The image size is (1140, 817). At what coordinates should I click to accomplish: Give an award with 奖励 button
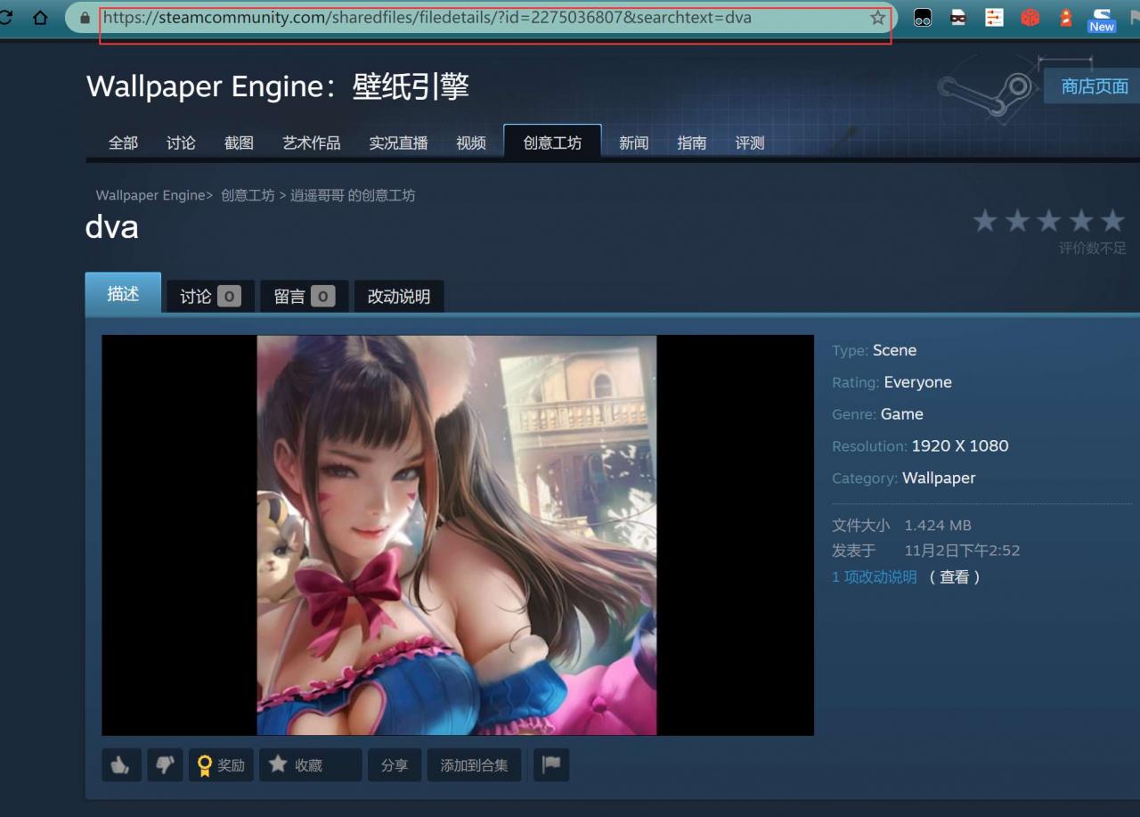pyautogui.click(x=221, y=764)
